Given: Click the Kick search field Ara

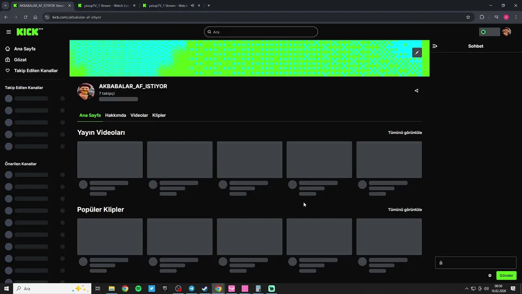Looking at the screenshot, I should point(261,32).
